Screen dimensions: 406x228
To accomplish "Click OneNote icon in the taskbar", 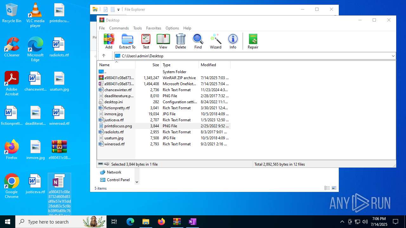I will [192, 222].
